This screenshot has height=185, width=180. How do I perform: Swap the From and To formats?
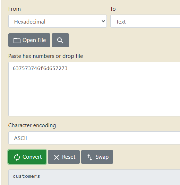[x=97, y=157]
